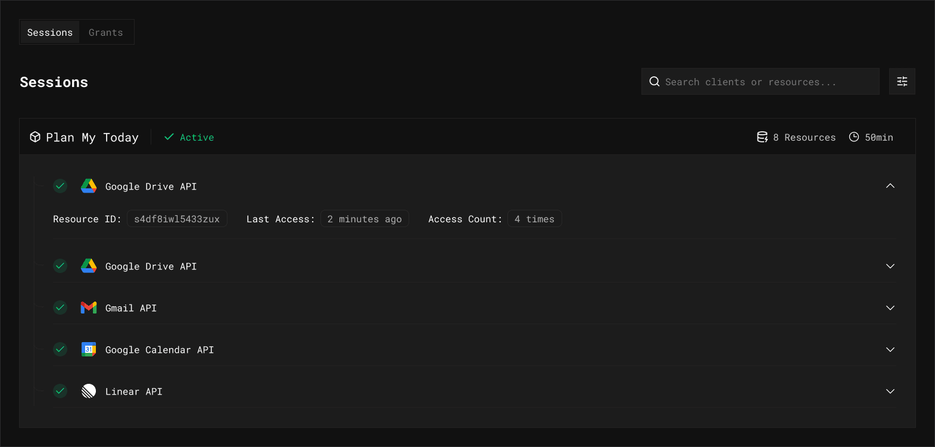Click the Linear API logo icon
The height and width of the screenshot is (447, 935).
point(89,391)
